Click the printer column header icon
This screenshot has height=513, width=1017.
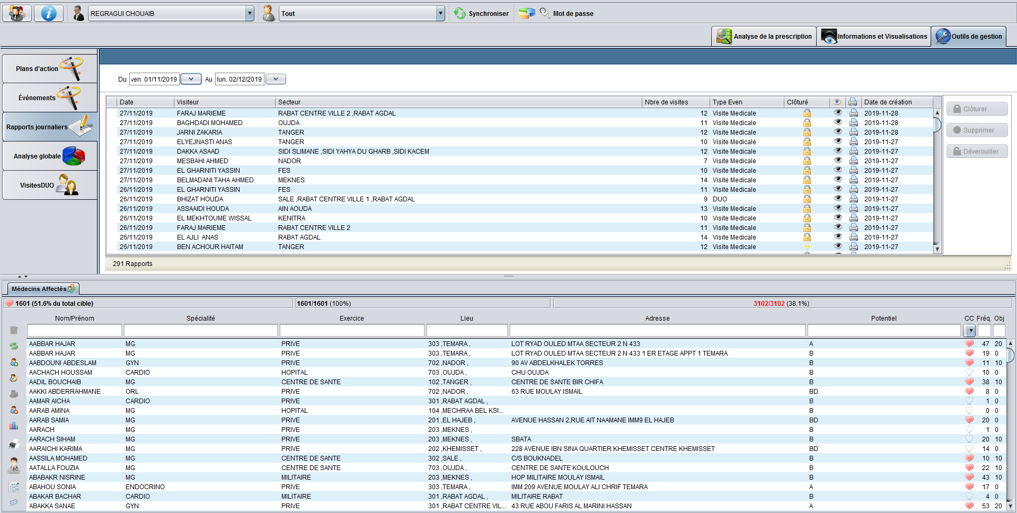point(853,102)
